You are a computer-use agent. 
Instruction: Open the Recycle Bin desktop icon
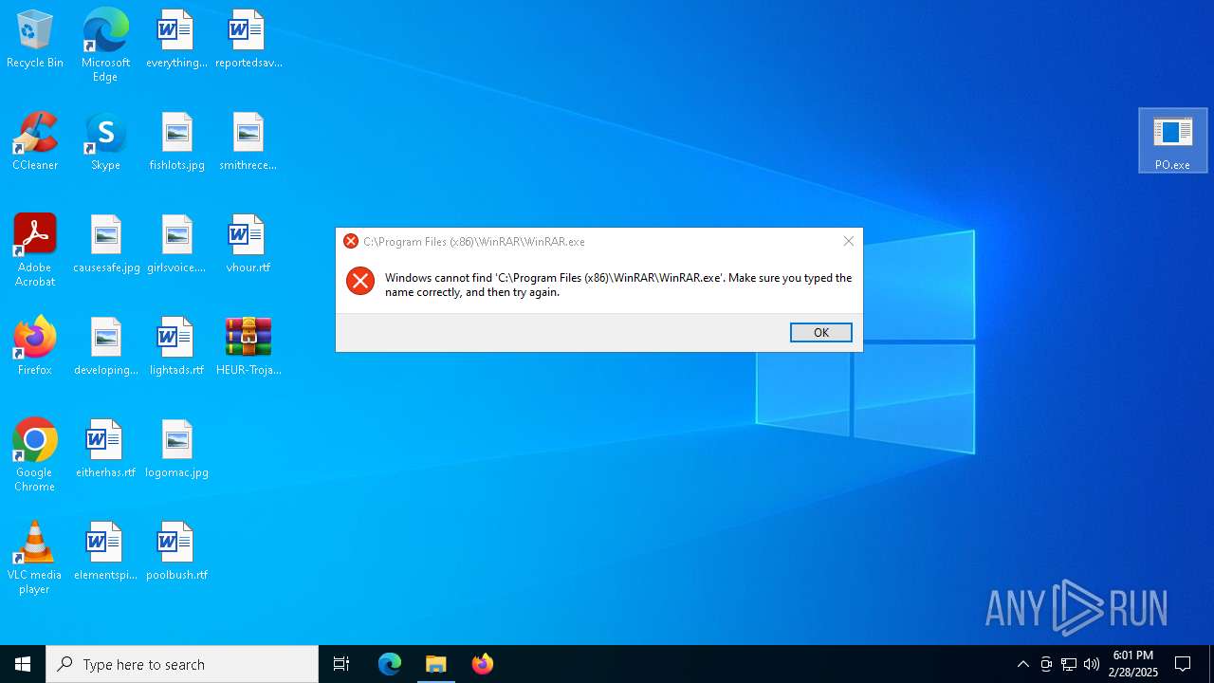(x=35, y=40)
